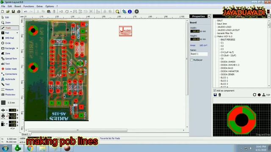Select the BAUT PERSEGI macro
Screen dimensions: 271x152
pos(228,40)
